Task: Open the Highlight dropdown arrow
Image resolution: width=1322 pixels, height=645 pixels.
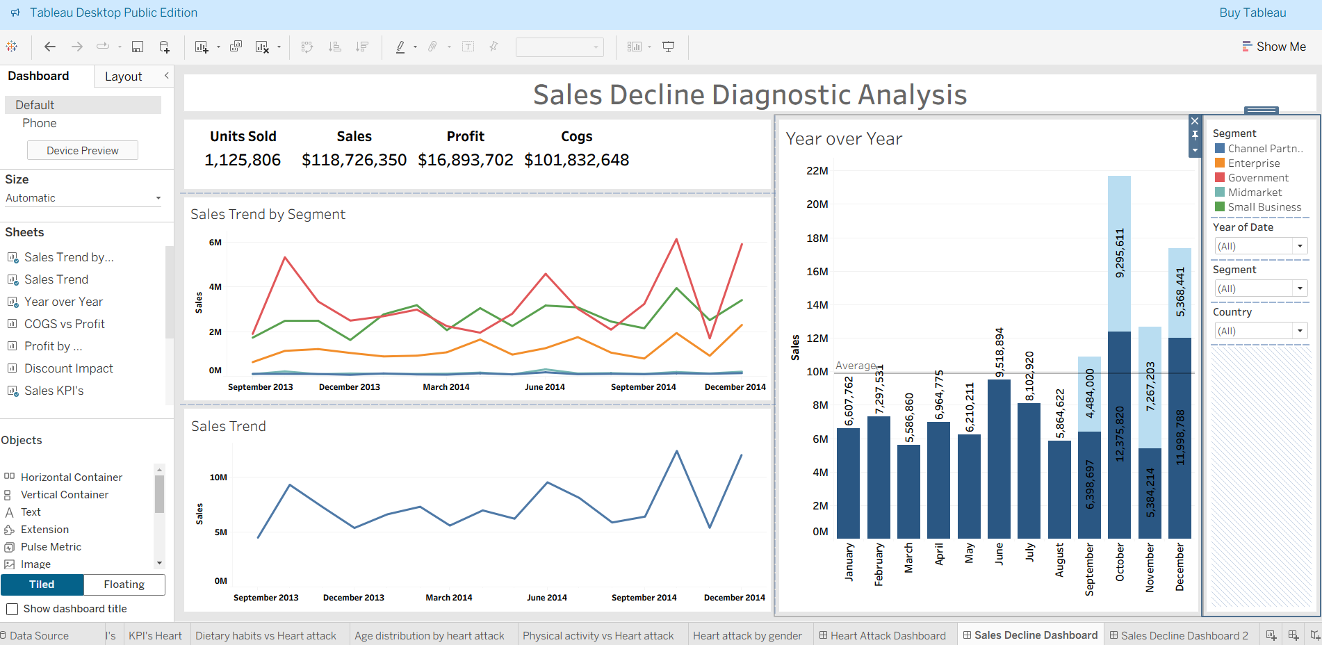Action: pyautogui.click(x=416, y=47)
